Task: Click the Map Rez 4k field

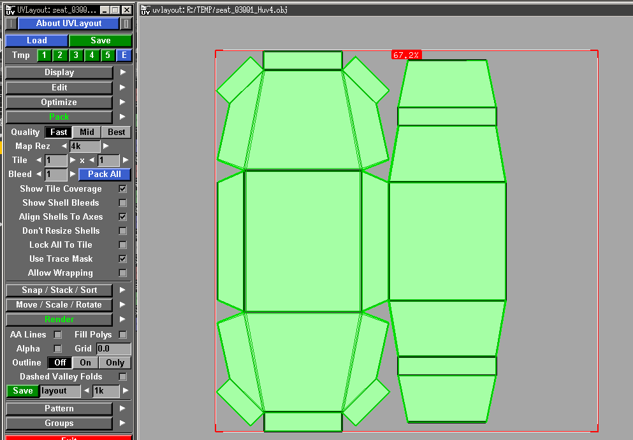Action: [x=85, y=146]
